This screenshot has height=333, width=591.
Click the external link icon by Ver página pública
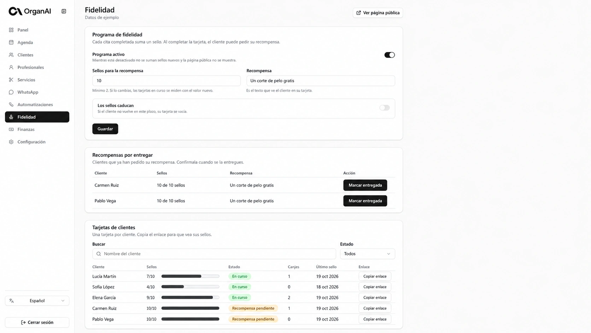(x=359, y=13)
